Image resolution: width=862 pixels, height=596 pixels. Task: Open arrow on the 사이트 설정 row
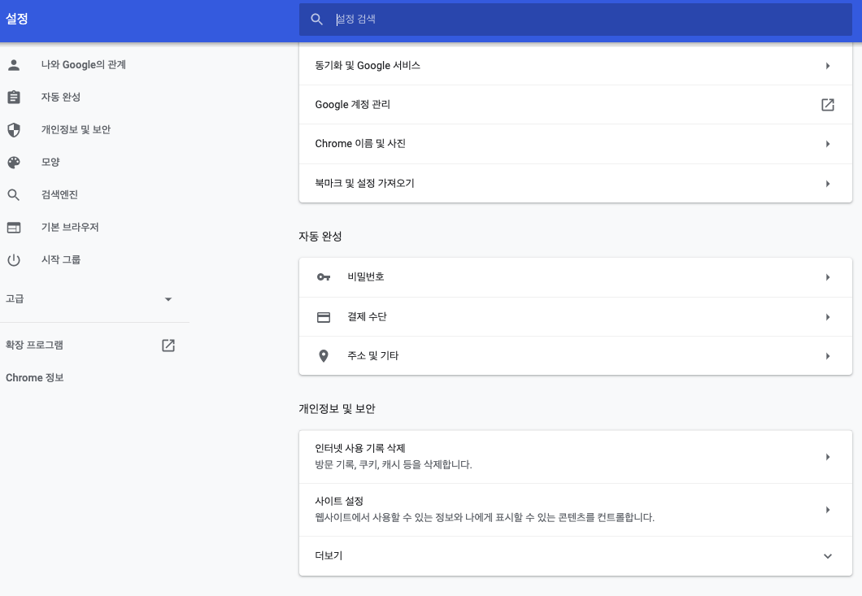pos(827,510)
